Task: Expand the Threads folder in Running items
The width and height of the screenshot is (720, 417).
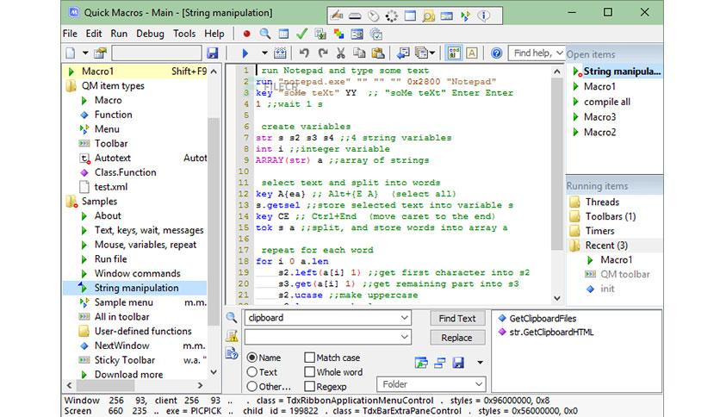Action: pyautogui.click(x=574, y=202)
